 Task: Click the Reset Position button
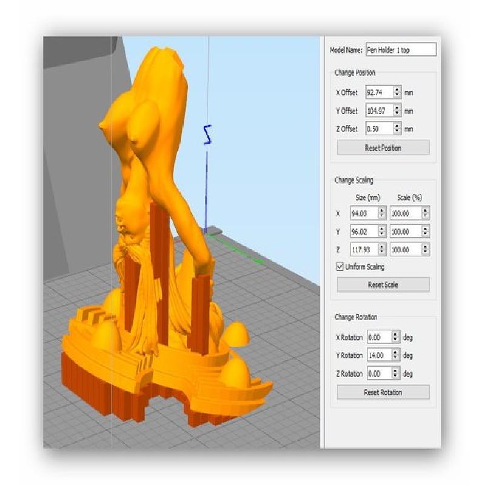click(383, 148)
